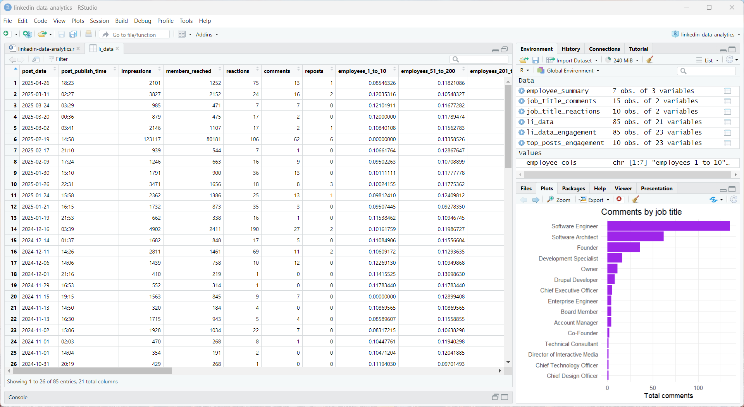Click the Zoom plot button
This screenshot has width=744, height=407.
pos(559,200)
